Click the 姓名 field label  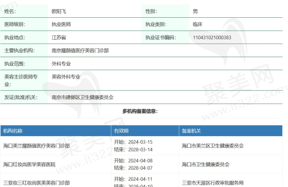click(10, 12)
